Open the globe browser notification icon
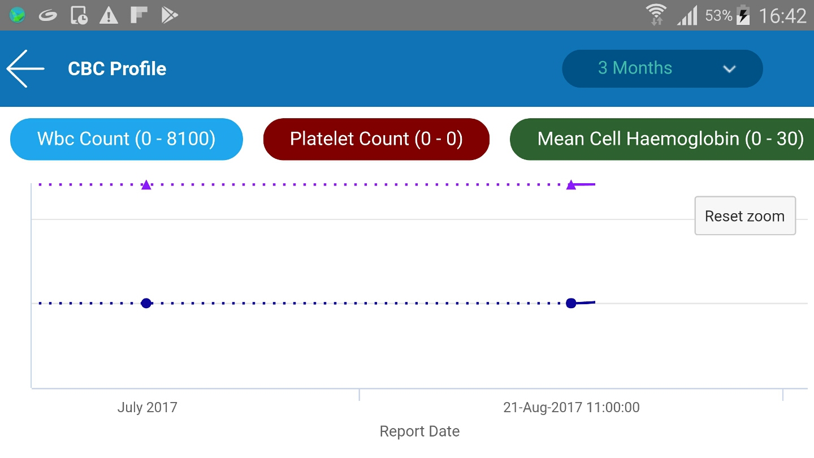The image size is (814, 458). 17,15
